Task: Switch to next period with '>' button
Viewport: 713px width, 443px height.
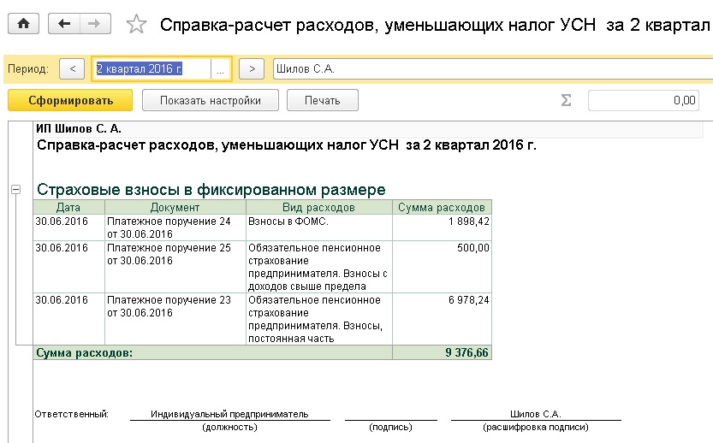Action: click(x=252, y=69)
